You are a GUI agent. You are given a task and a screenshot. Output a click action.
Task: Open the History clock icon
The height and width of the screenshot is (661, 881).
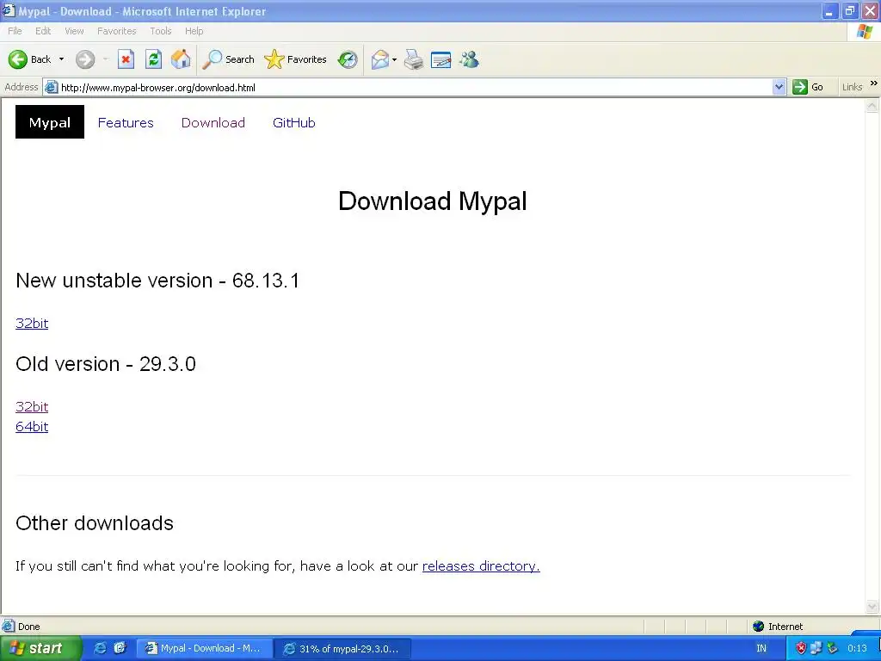(348, 59)
